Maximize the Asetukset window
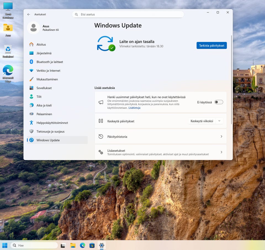Screen dimensions: 265x250 218,12
